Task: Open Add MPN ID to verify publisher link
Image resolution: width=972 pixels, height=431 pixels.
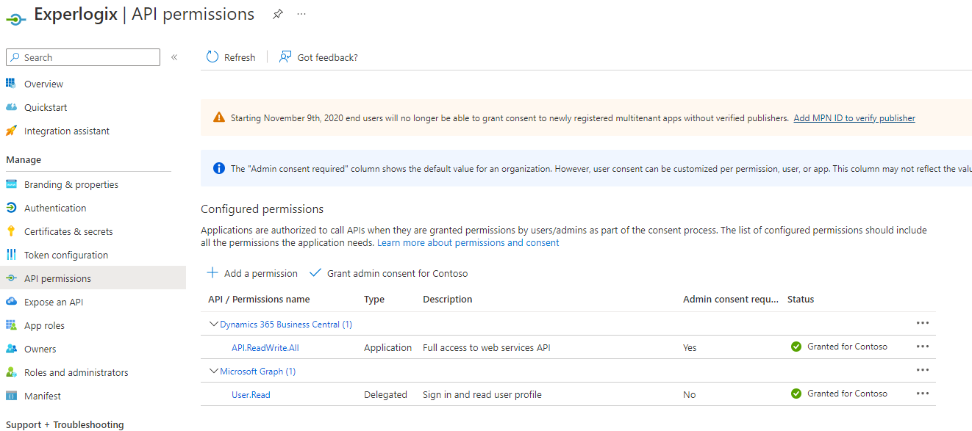Action: (x=854, y=117)
